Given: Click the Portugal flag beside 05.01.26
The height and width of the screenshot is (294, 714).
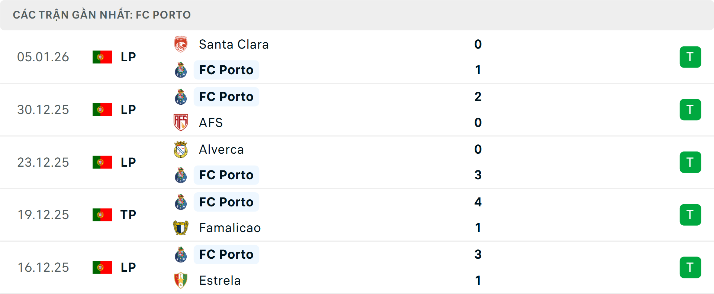Looking at the screenshot, I should pos(102,57).
